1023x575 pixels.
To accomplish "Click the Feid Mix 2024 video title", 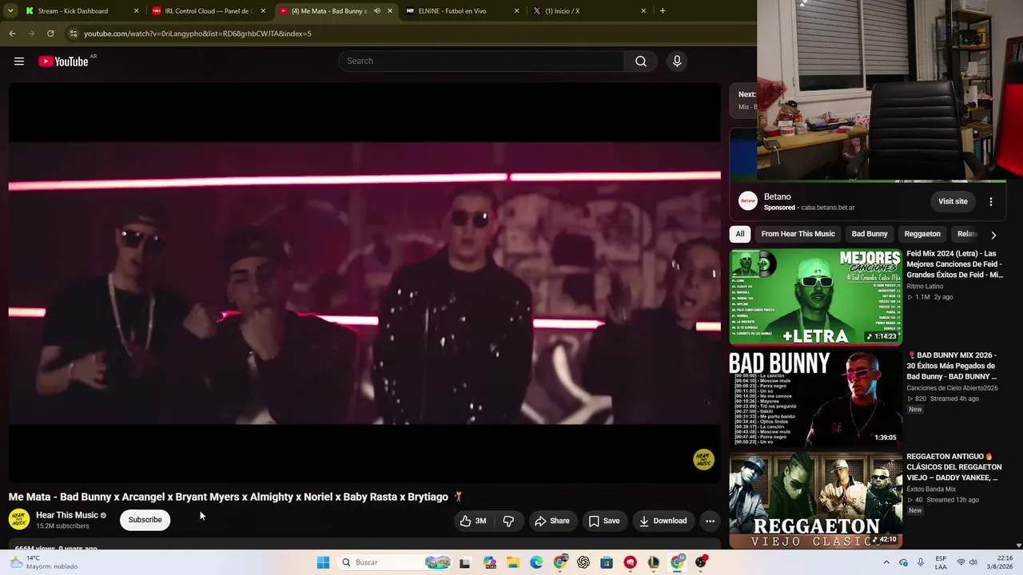I will pyautogui.click(x=954, y=264).
